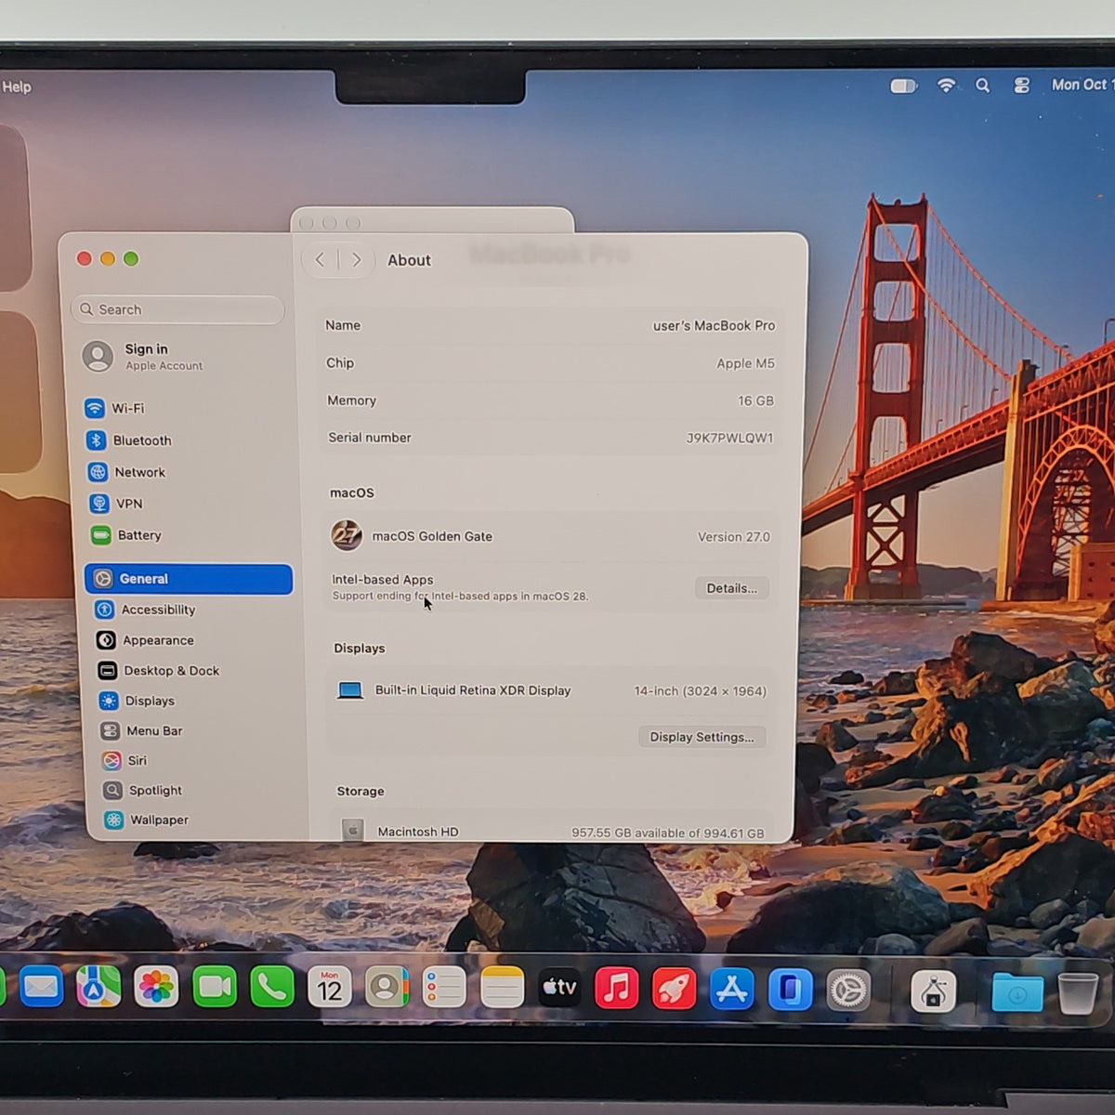Go forward using the forward chevron

356,260
